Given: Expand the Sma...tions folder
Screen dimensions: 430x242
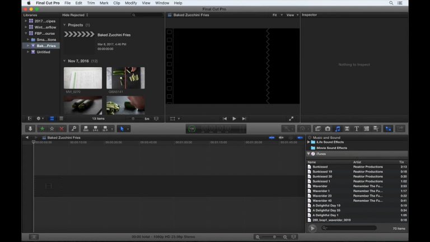Looking at the screenshot, I should 27,40.
